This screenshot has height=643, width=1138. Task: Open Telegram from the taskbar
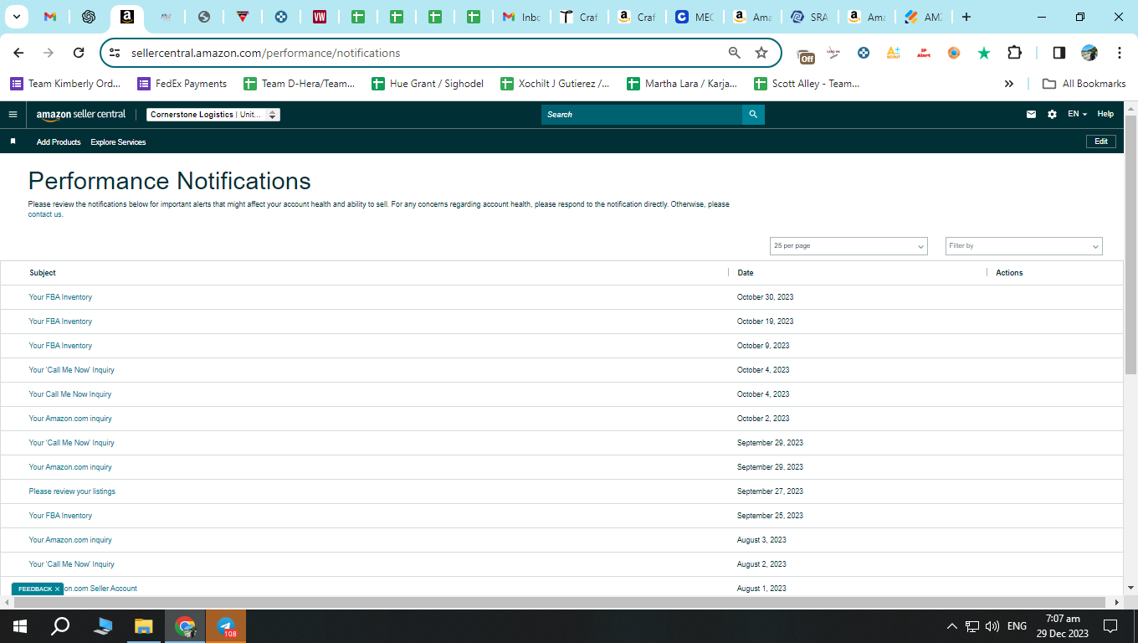point(226,626)
